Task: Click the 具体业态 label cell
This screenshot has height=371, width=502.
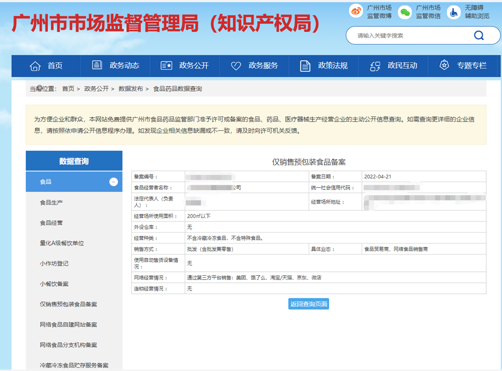Action: 335,249
